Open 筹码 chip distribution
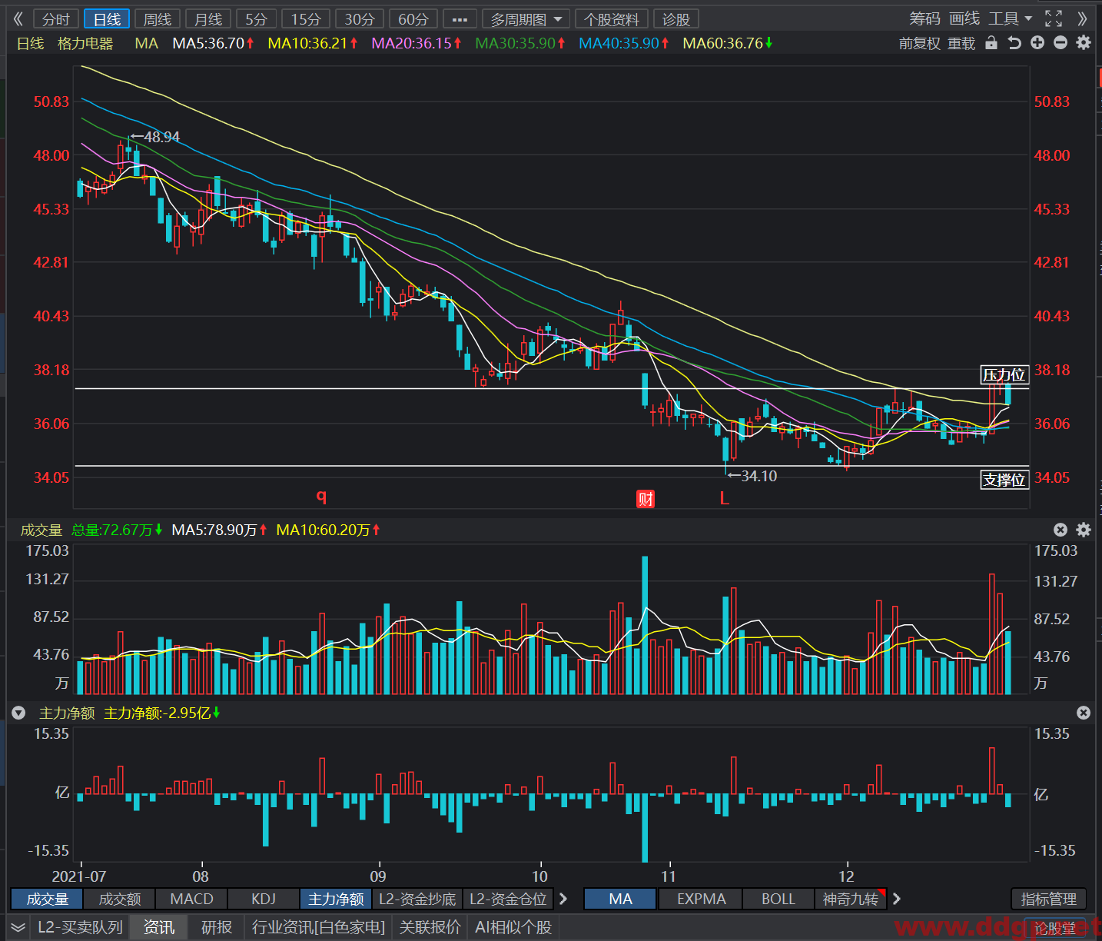Viewport: 1102px width, 941px height. click(924, 18)
